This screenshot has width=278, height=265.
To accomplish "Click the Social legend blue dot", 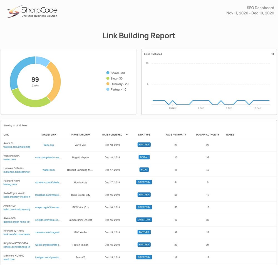I will point(108,73).
